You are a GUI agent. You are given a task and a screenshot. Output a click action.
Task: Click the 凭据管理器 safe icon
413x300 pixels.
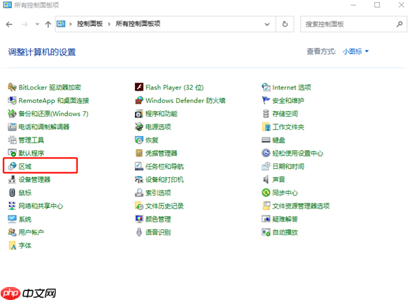click(139, 153)
